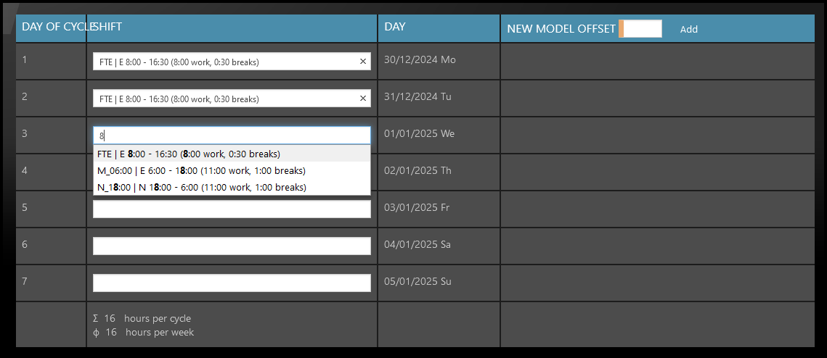Screen dimensions: 827x358
Task: Click the hours per cycle total
Action: point(142,319)
